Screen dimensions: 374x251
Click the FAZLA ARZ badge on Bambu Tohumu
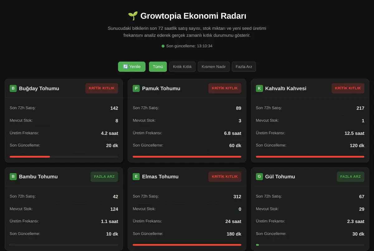[x=104, y=177]
